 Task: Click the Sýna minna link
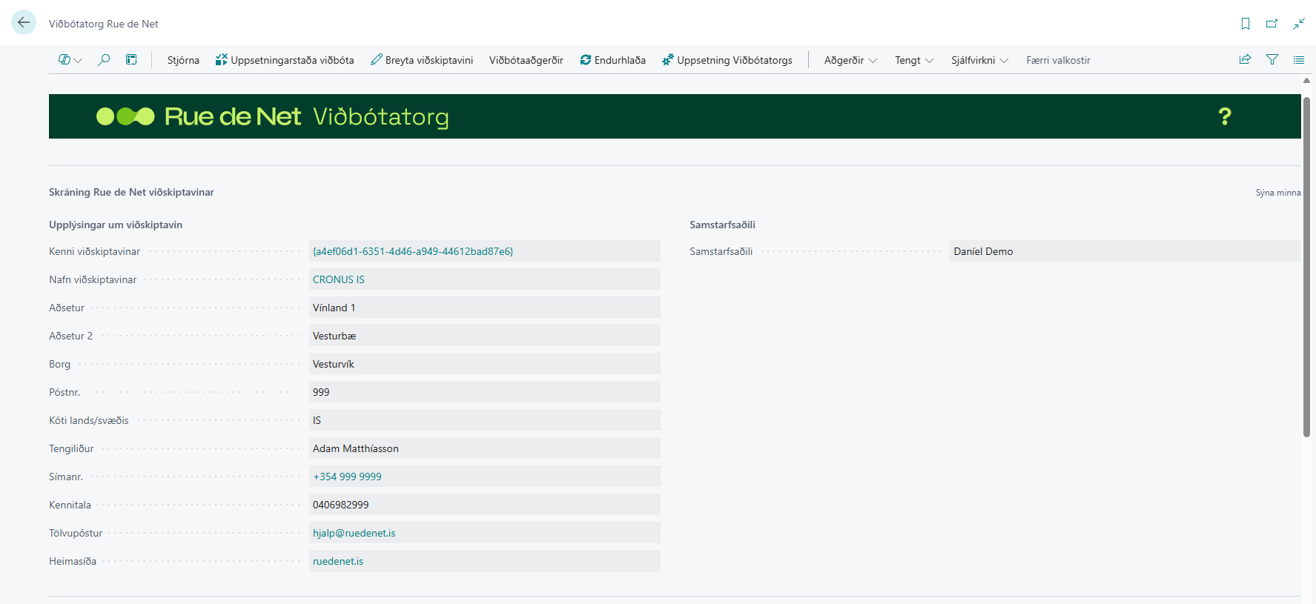pyautogui.click(x=1277, y=193)
